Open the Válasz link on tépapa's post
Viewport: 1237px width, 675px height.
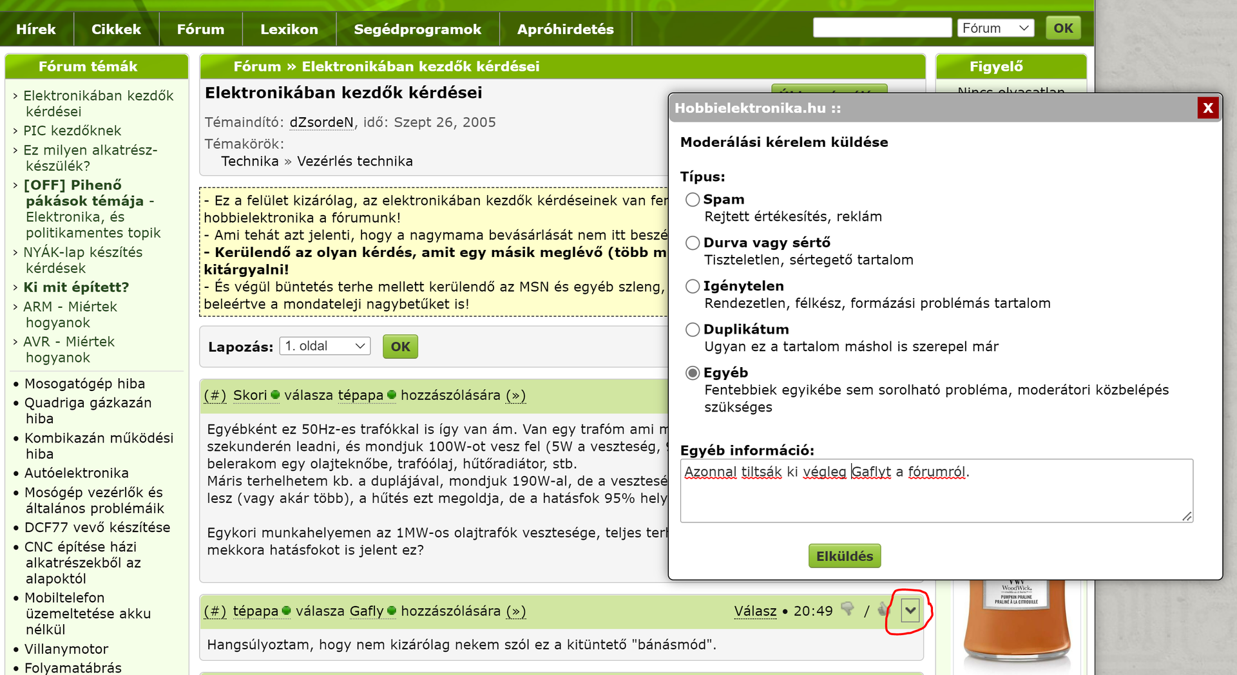pos(755,611)
